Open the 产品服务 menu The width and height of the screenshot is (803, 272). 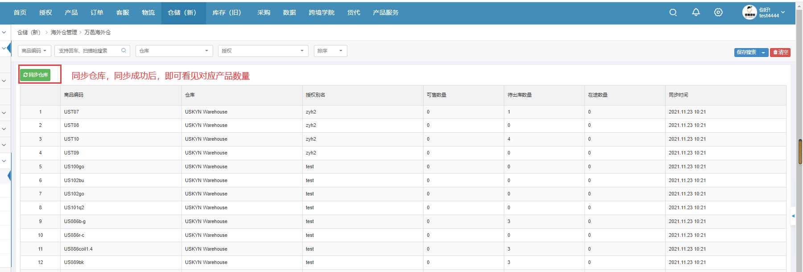point(386,12)
